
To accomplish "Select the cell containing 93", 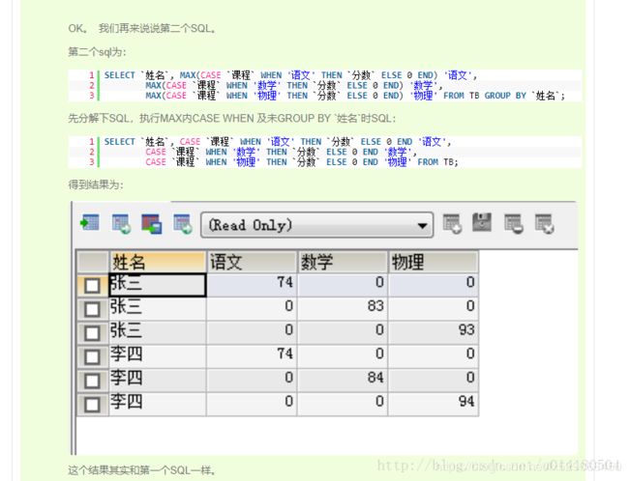I will [x=434, y=333].
